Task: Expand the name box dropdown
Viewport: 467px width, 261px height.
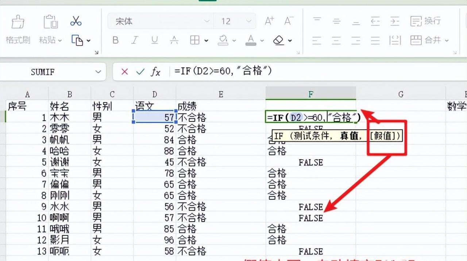Action: tap(98, 72)
